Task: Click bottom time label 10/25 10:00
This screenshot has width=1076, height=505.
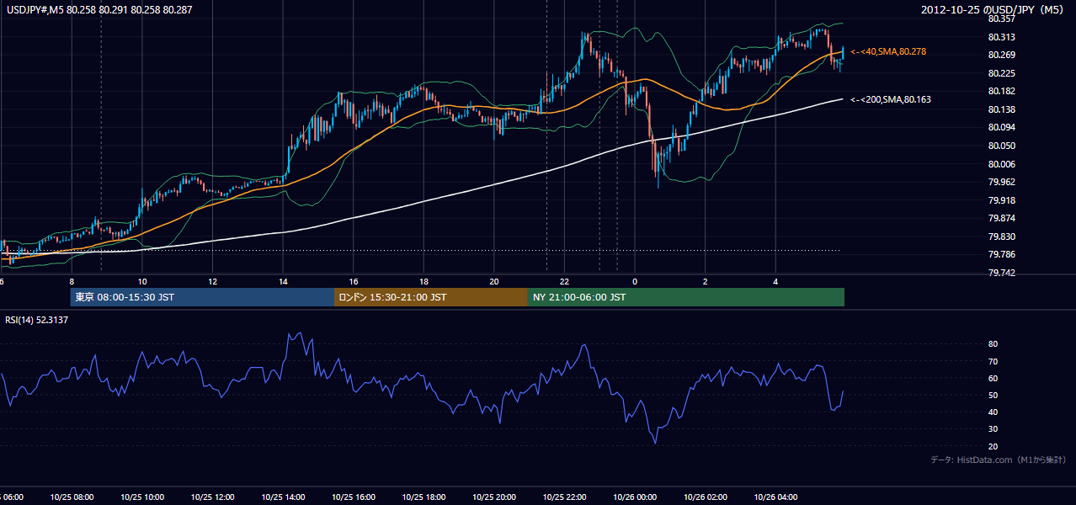Action: coord(141,497)
